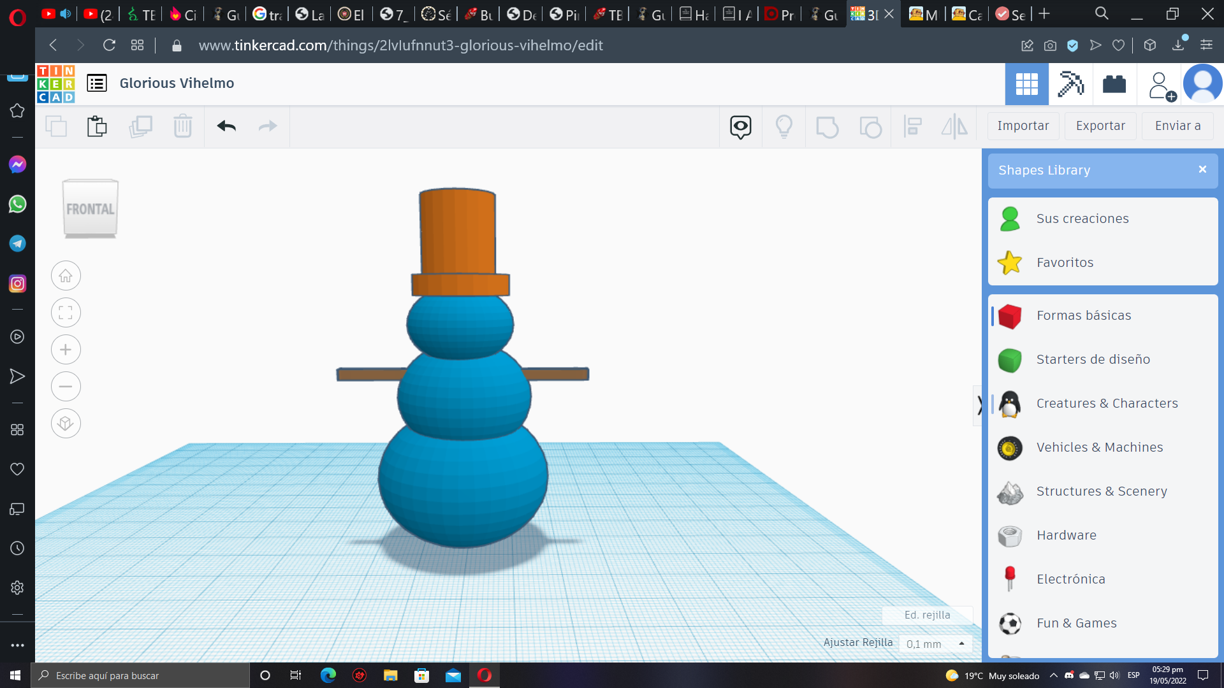Screen dimensions: 1224x688
Task: Open the Blocks (Minecraft pickaxe) mode
Action: tap(1070, 84)
